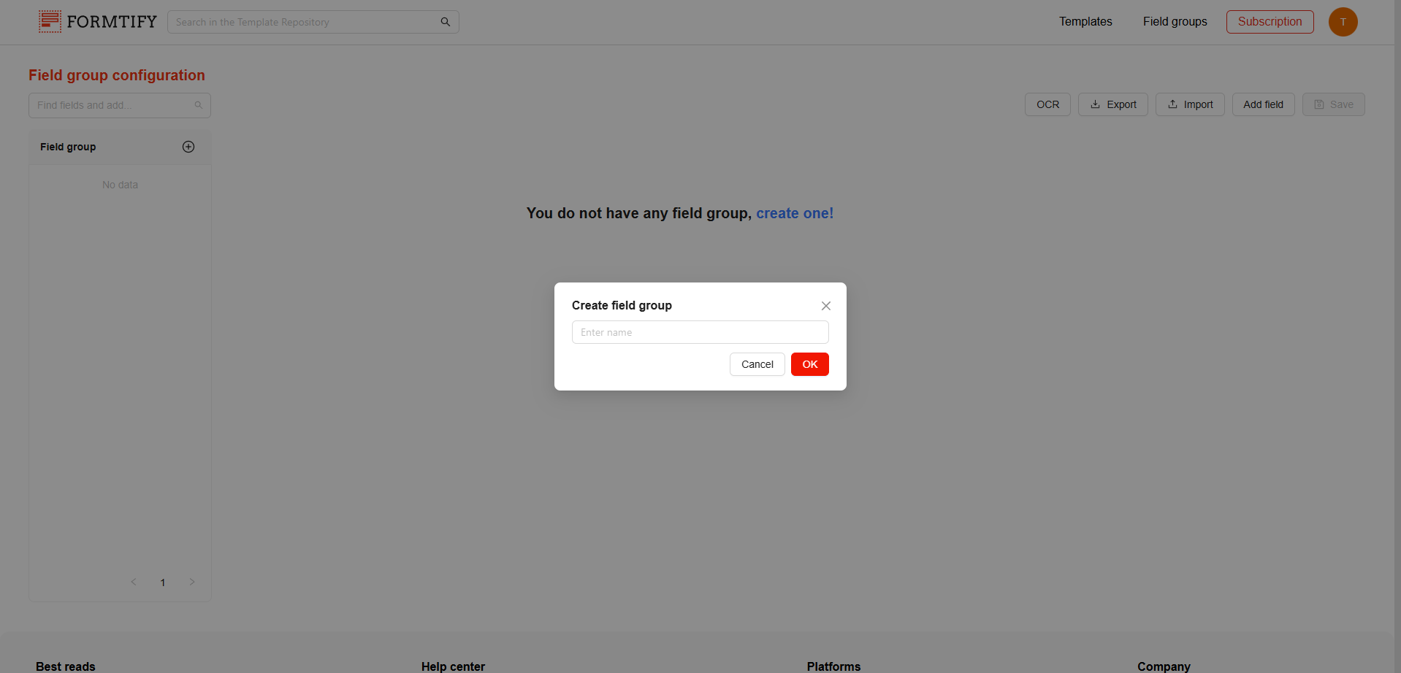Close the Create field group dialog

(x=825, y=306)
